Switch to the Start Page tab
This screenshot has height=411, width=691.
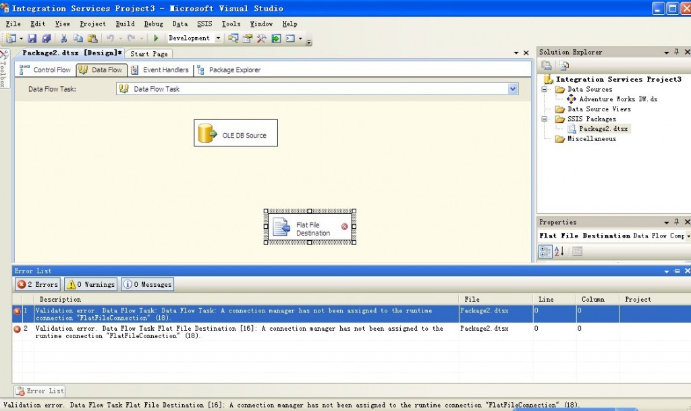[149, 54]
